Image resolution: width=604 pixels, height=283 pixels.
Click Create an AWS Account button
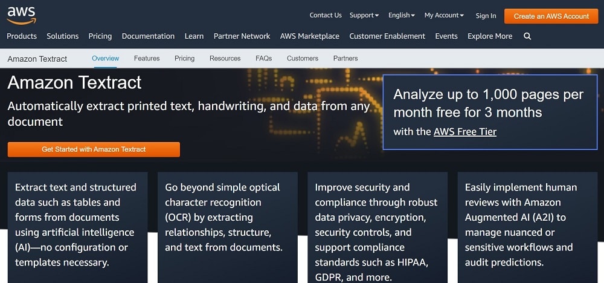click(x=551, y=16)
